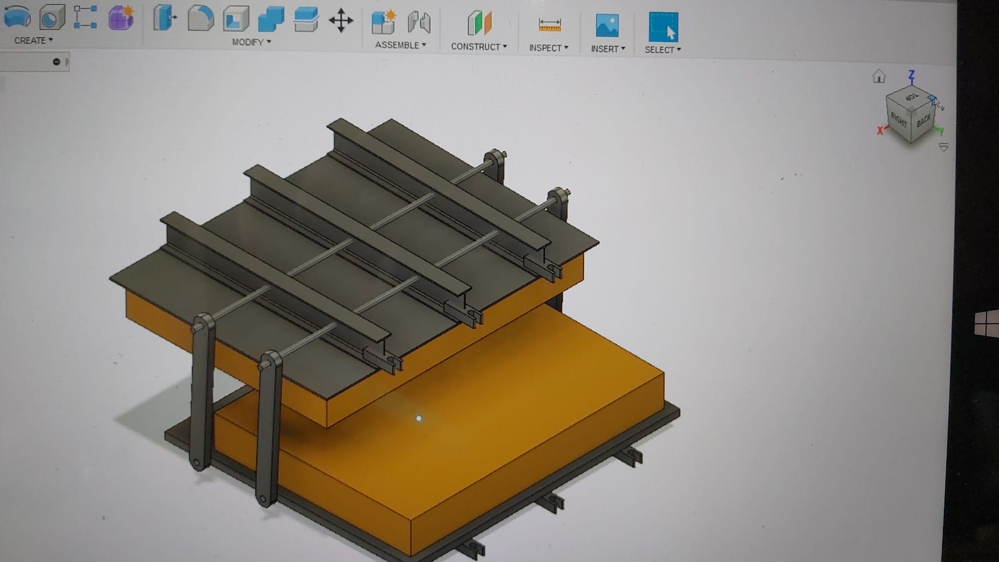Open the CREATE dropdown menu
The image size is (999, 562).
33,40
